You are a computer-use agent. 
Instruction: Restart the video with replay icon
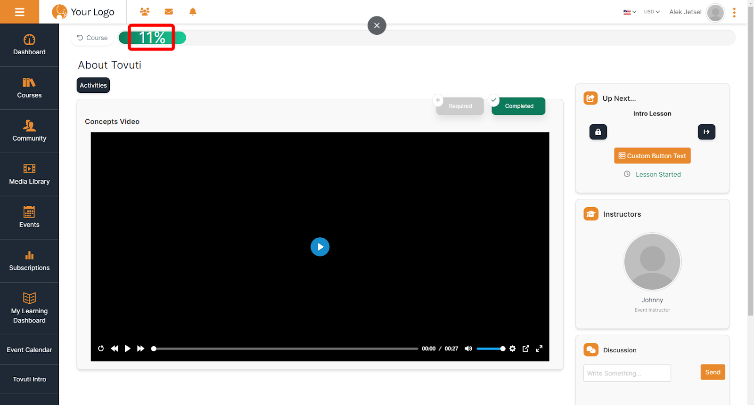coord(101,348)
